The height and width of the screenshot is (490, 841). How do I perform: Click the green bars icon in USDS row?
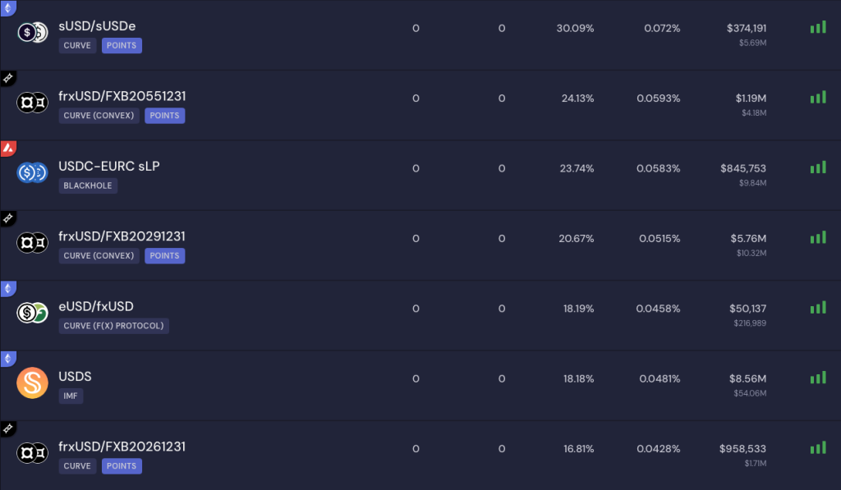pyautogui.click(x=817, y=378)
